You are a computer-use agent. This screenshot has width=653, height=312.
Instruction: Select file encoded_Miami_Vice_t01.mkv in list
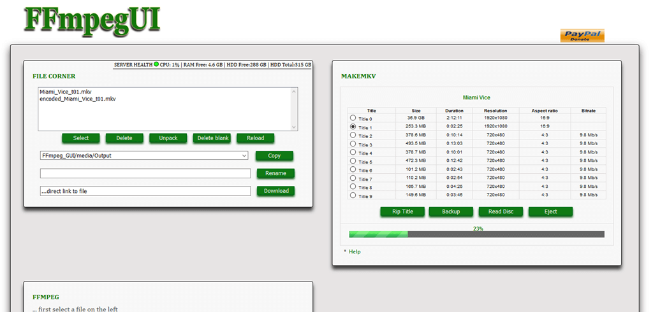point(77,99)
